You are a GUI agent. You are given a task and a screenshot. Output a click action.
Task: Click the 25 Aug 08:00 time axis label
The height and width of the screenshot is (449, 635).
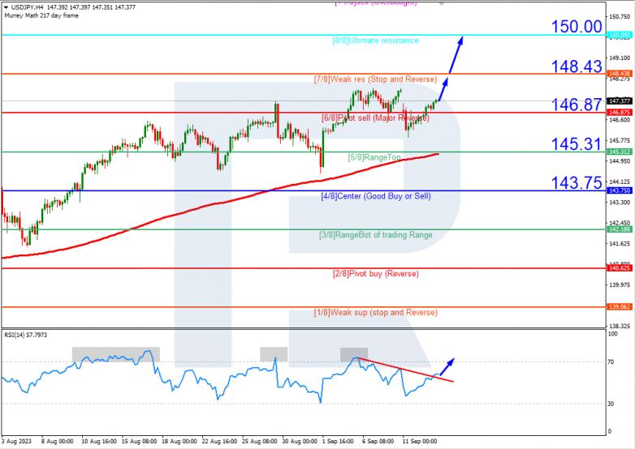point(260,442)
